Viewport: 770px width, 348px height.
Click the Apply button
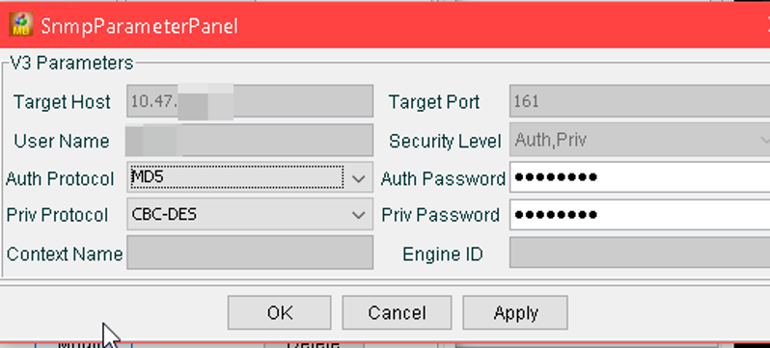[515, 312]
